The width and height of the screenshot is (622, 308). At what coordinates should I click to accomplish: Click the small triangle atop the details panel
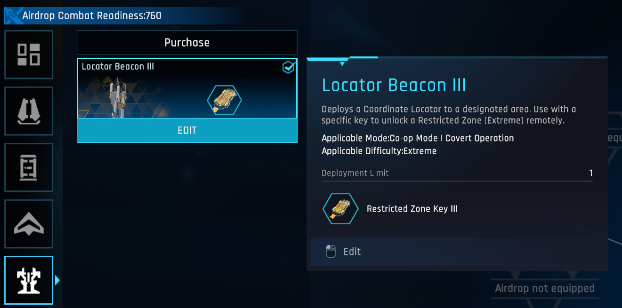pyautogui.click(x=342, y=63)
